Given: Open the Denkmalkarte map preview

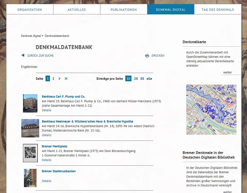Looking at the screenshot, I should pyautogui.click(x=211, y=110).
